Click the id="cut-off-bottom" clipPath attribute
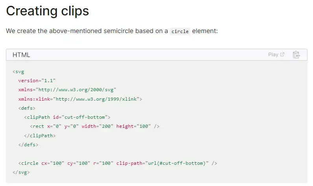Viewport: 313px width, 186px height. (x=80, y=117)
